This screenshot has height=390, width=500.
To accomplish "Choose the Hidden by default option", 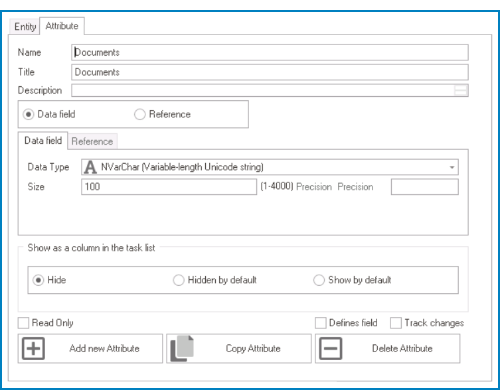I will click(x=179, y=280).
